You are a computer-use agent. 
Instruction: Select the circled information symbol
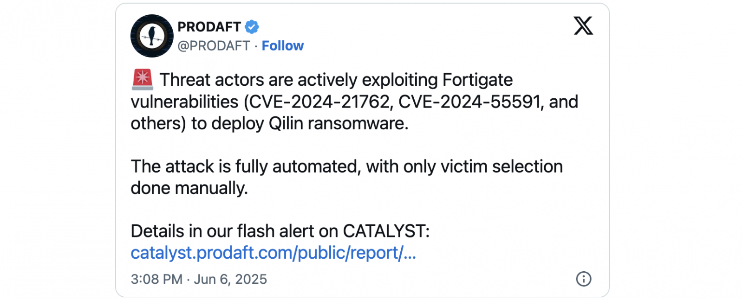[x=584, y=279]
